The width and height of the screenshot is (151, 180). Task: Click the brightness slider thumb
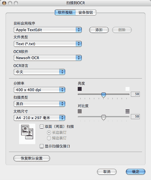click(x=104, y=95)
